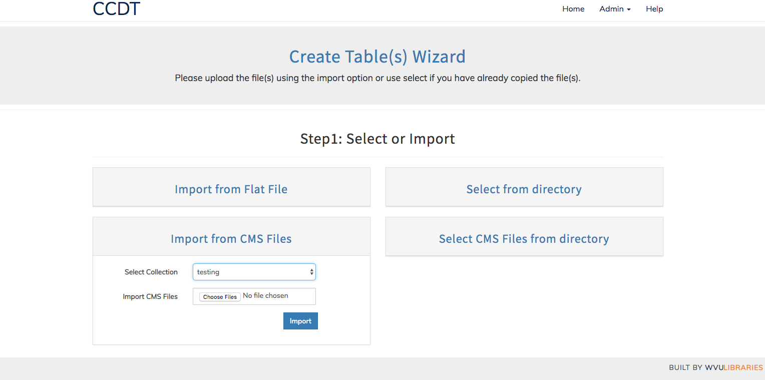
Task: Click the dropdown stepper arrows beside testing
Action: 311,272
